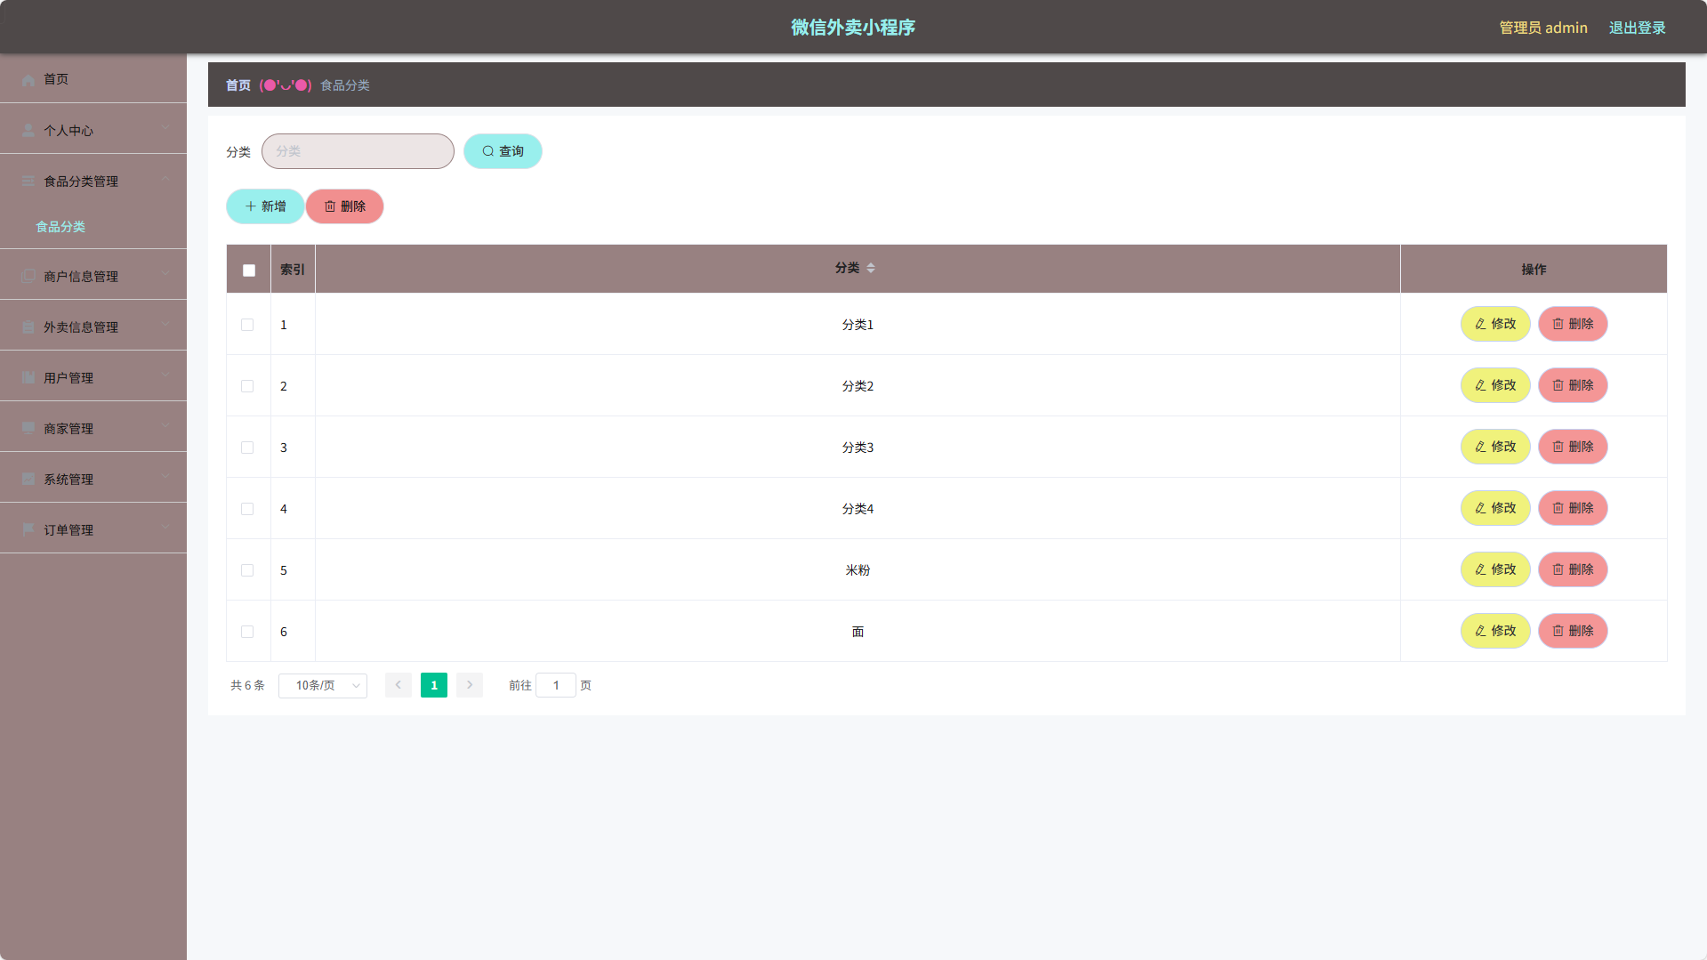Select page 1 in pagination
The width and height of the screenshot is (1707, 960).
pos(434,685)
